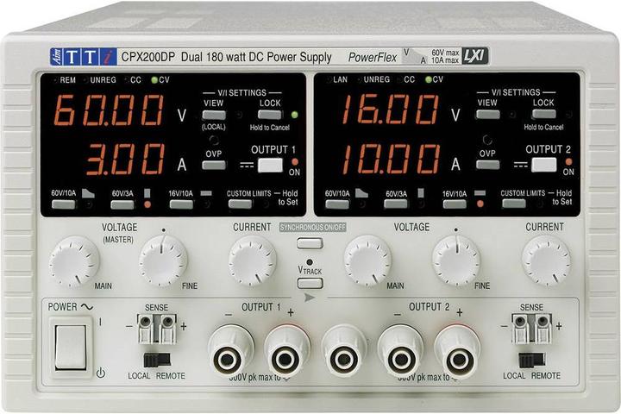Click the CPX200DP model label

[148, 57]
